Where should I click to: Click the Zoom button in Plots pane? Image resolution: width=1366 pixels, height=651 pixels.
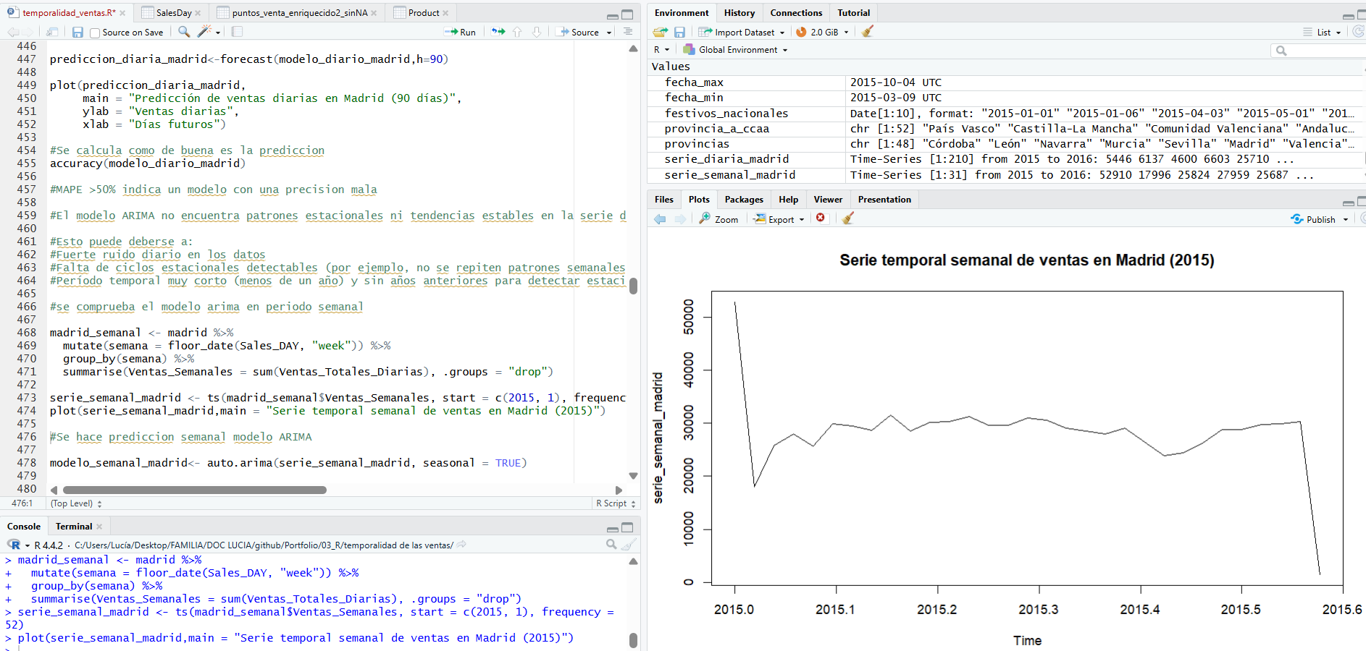pos(719,219)
